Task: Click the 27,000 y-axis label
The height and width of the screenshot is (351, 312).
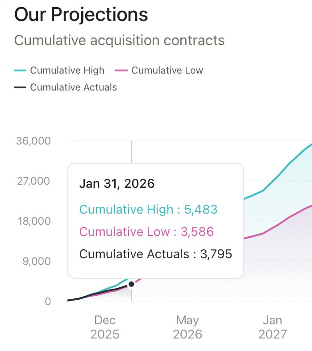Action: click(x=33, y=181)
